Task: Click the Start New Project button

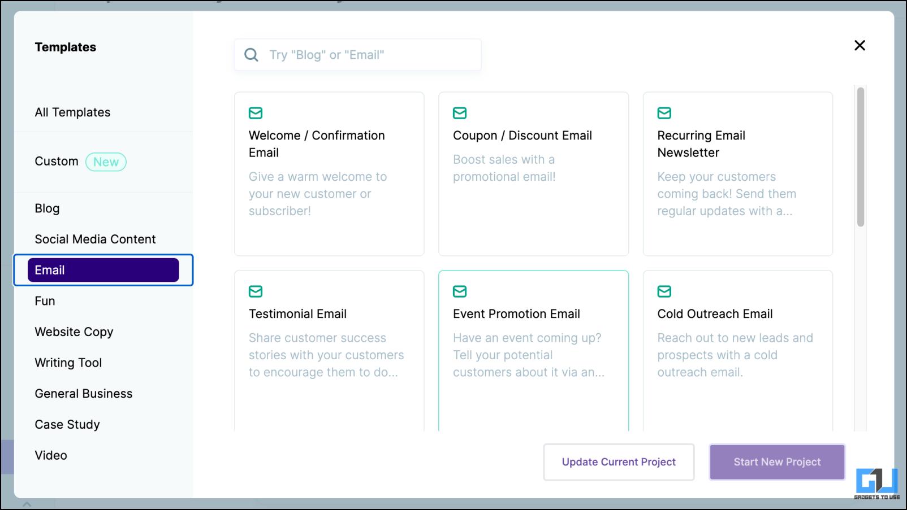Action: click(x=777, y=462)
